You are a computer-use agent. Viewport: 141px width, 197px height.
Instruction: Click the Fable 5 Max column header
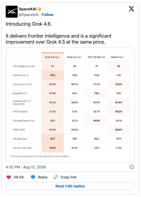pyautogui.click(x=117, y=57)
